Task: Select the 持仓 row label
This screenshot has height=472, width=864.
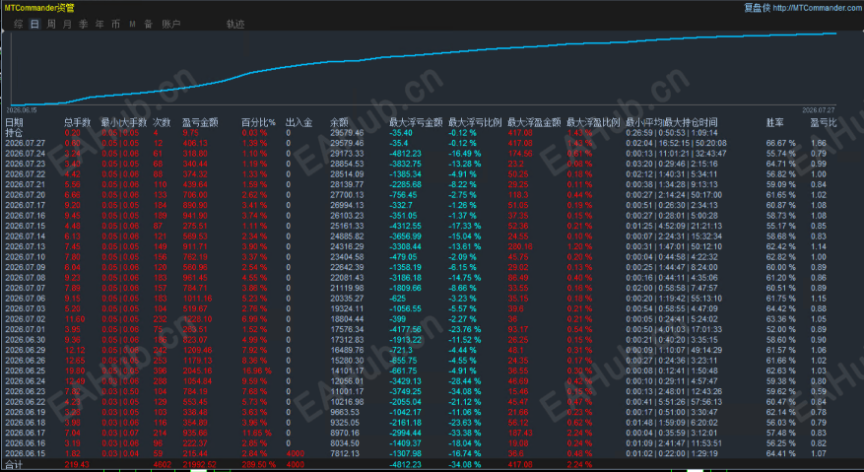Action: point(14,133)
